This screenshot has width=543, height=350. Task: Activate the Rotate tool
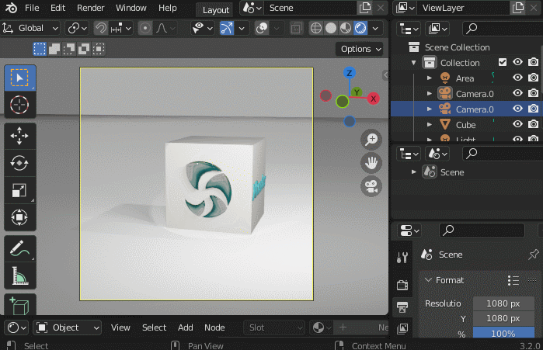(19, 163)
